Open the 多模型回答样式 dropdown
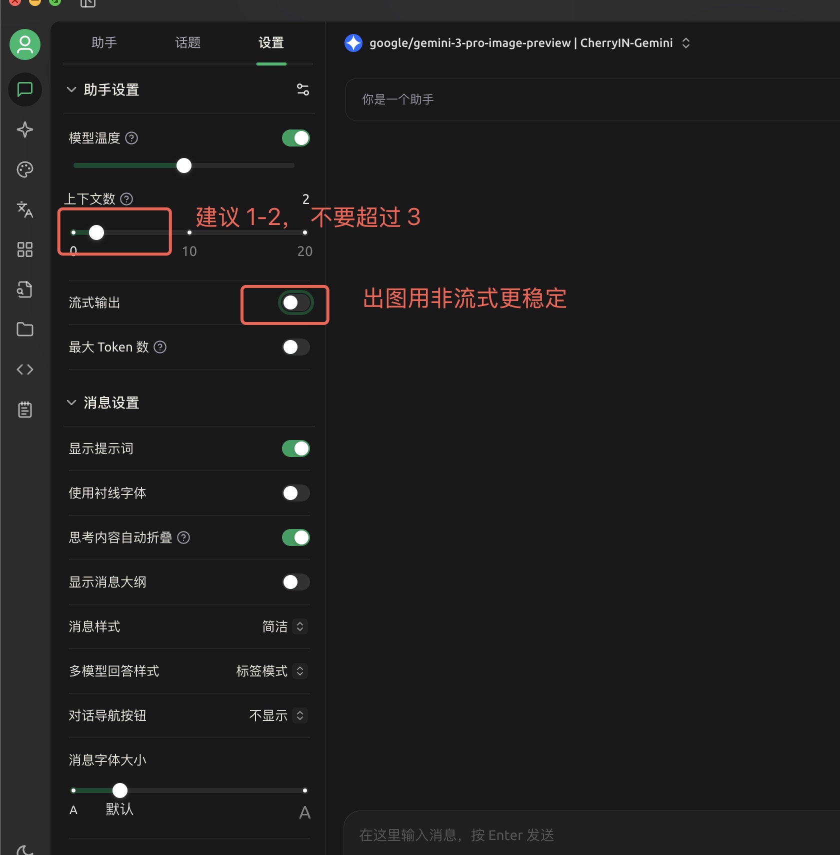This screenshot has height=855, width=840. click(271, 671)
